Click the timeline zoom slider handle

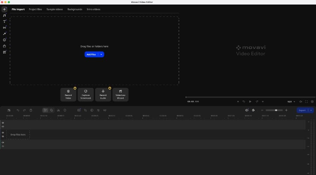coord(276,110)
